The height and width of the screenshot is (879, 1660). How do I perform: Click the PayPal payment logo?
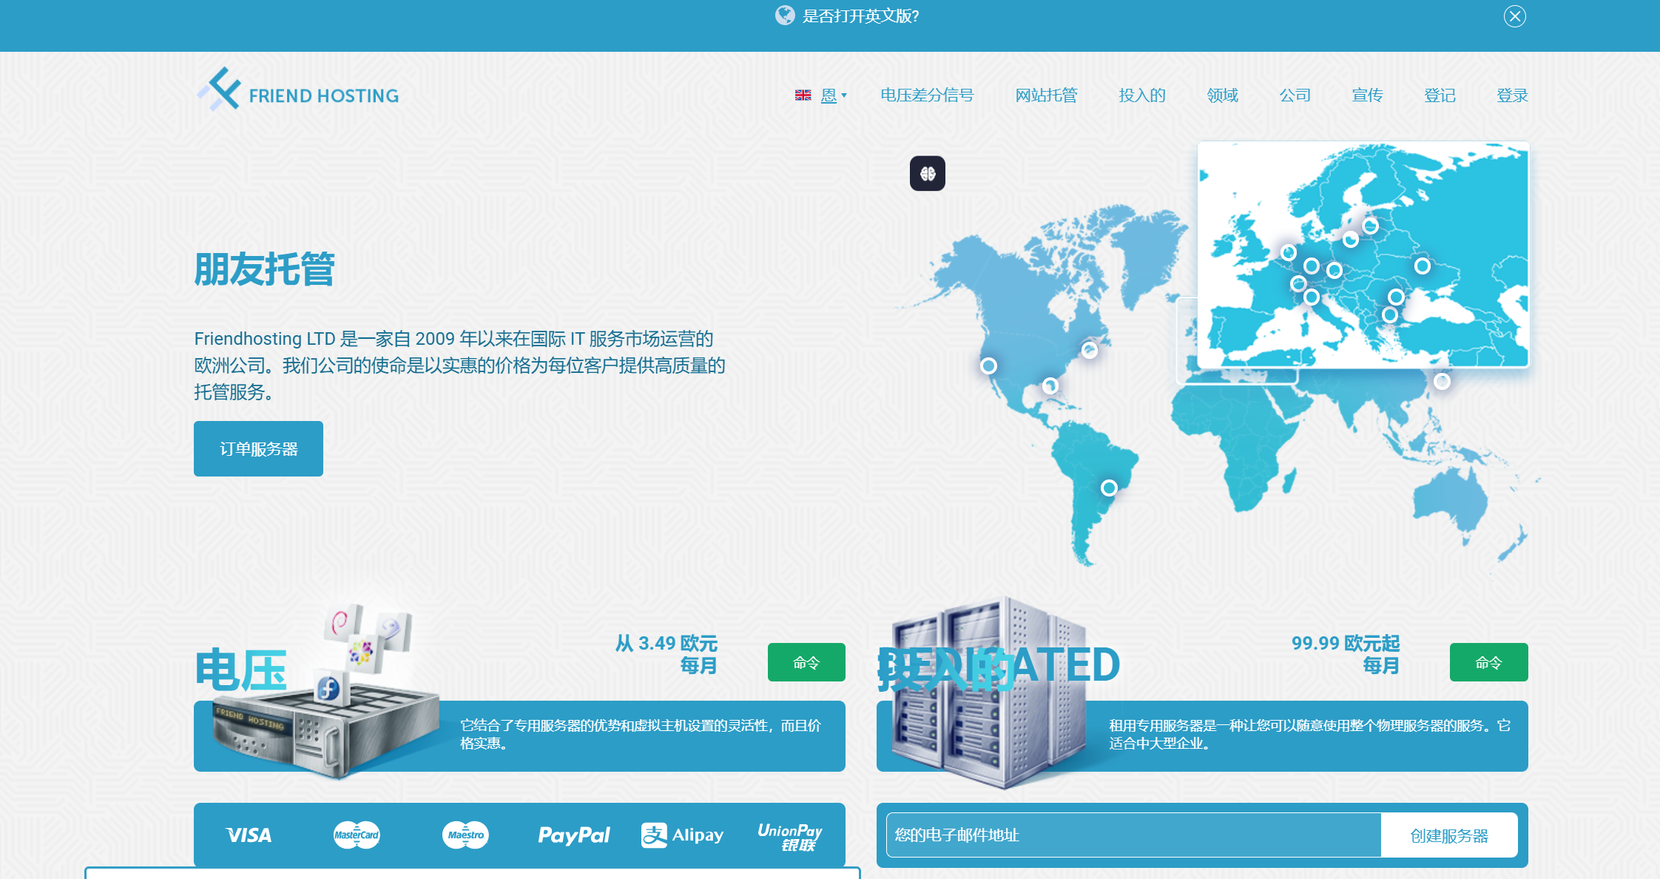coord(573,835)
